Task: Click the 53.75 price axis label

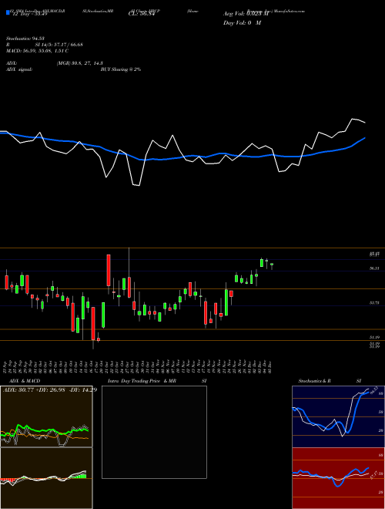Action: [374, 302]
